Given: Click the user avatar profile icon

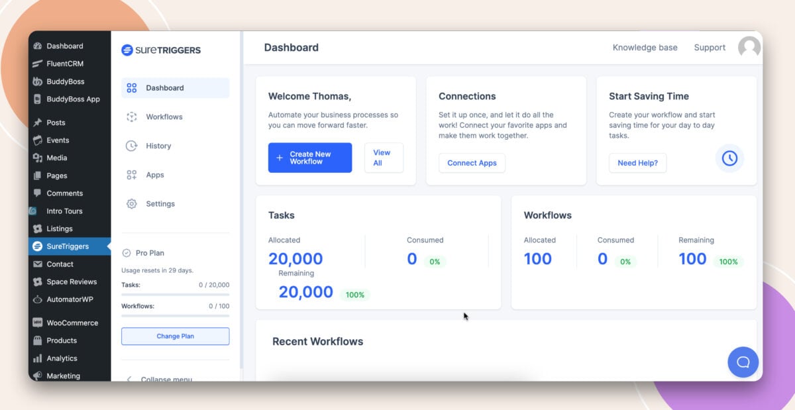Looking at the screenshot, I should [749, 48].
